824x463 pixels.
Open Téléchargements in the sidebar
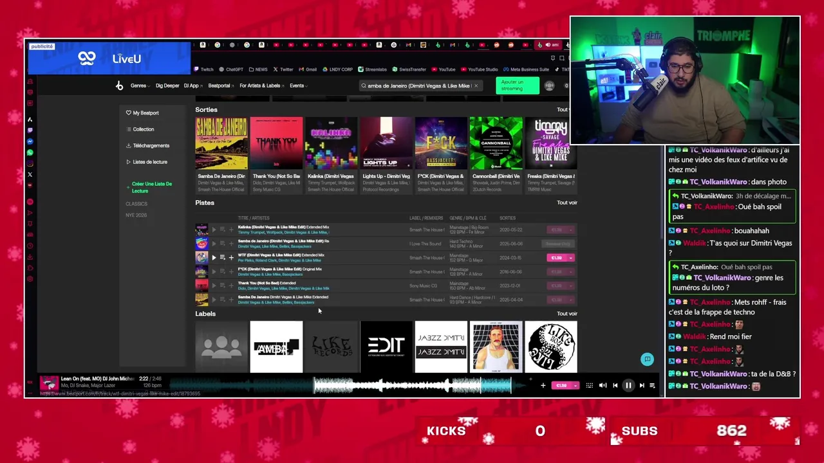[x=147, y=145]
